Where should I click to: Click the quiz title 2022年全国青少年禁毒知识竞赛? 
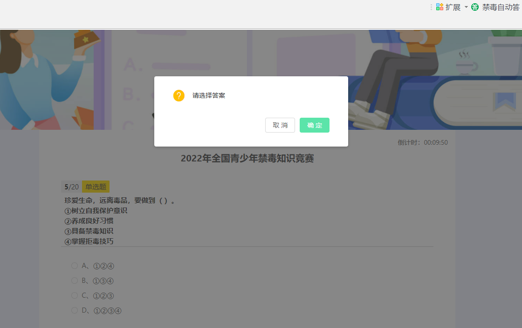[x=247, y=158]
